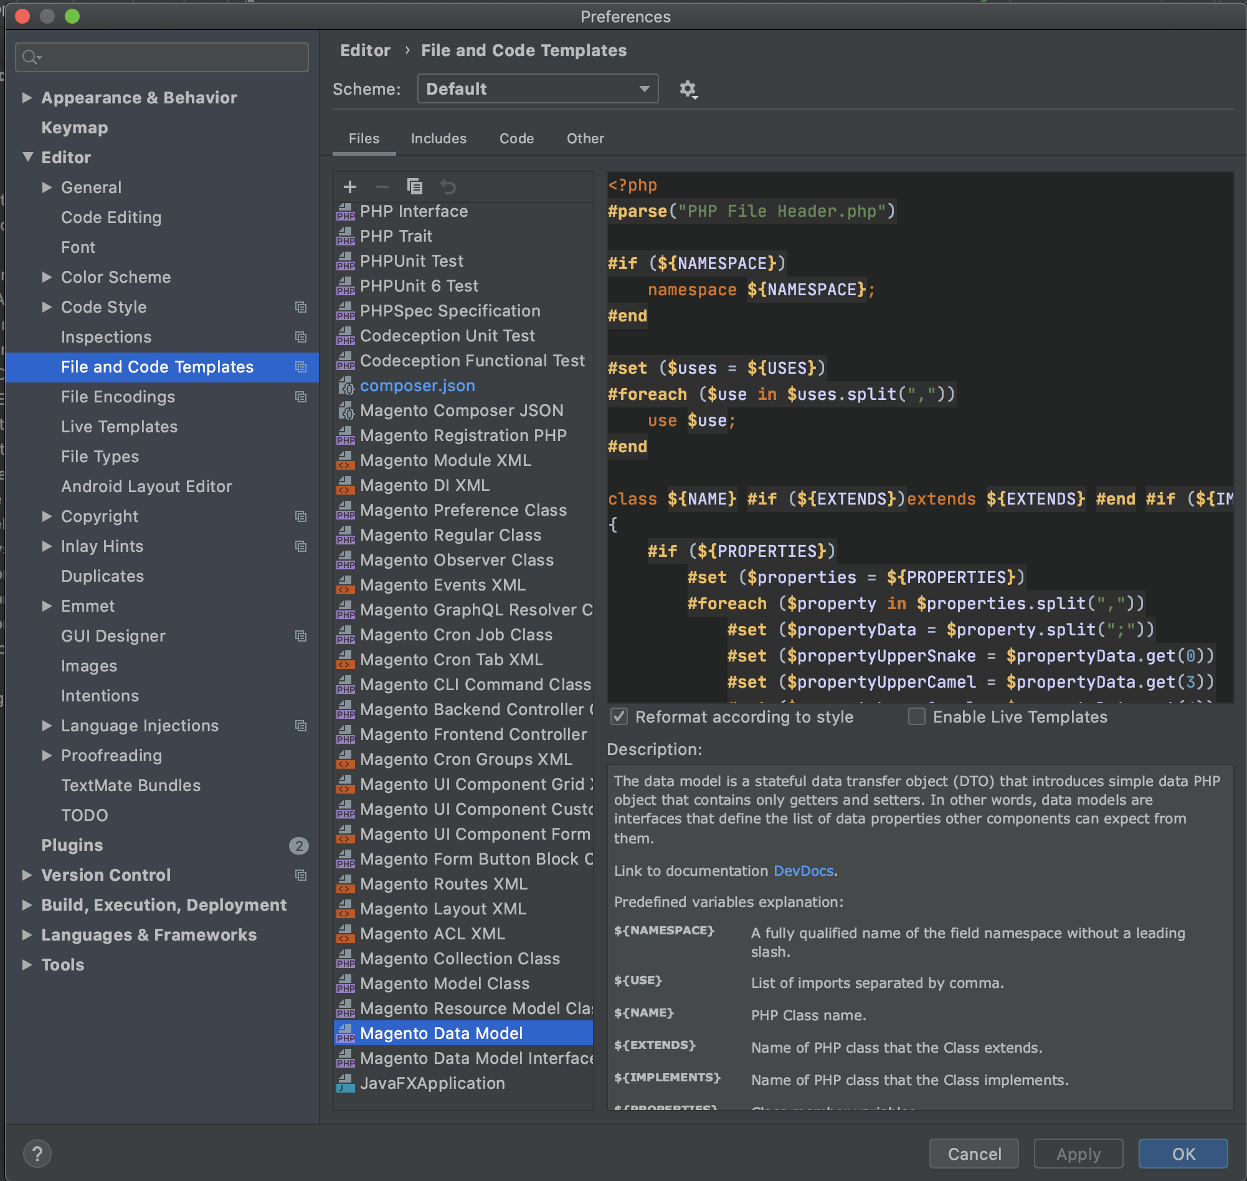
Task: Open the DevDocs documentation link
Action: pyautogui.click(x=803, y=871)
